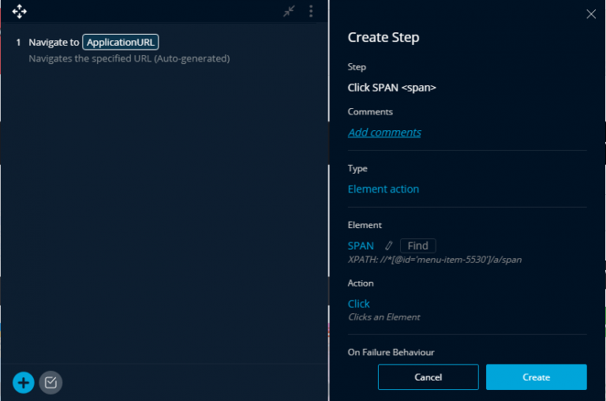The width and height of the screenshot is (606, 401).
Task: Click the step description 'Navigates the specified URL'
Action: [129, 58]
